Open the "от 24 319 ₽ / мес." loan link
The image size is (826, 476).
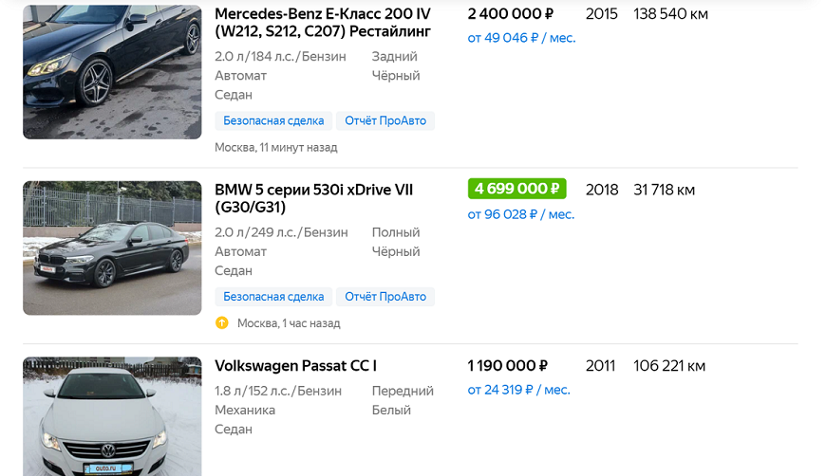click(x=518, y=390)
